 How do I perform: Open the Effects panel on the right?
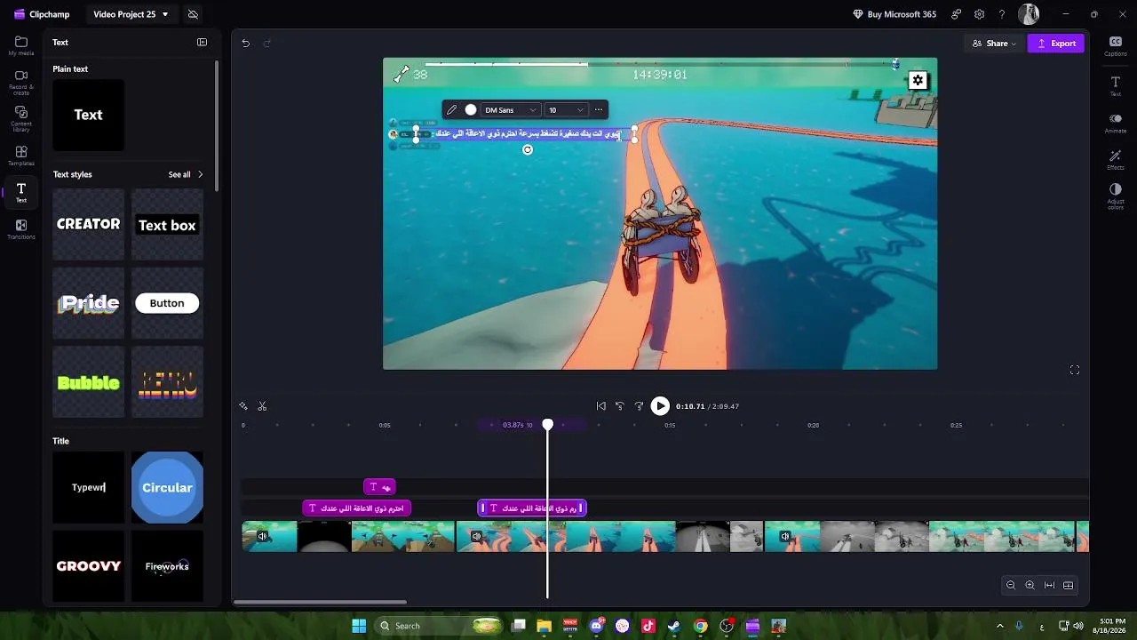click(1116, 160)
